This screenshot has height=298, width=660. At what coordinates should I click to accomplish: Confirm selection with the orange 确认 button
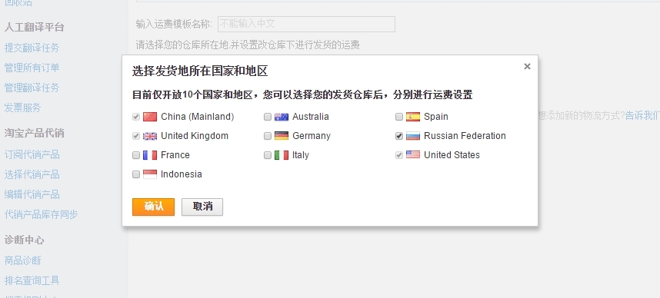(x=153, y=207)
